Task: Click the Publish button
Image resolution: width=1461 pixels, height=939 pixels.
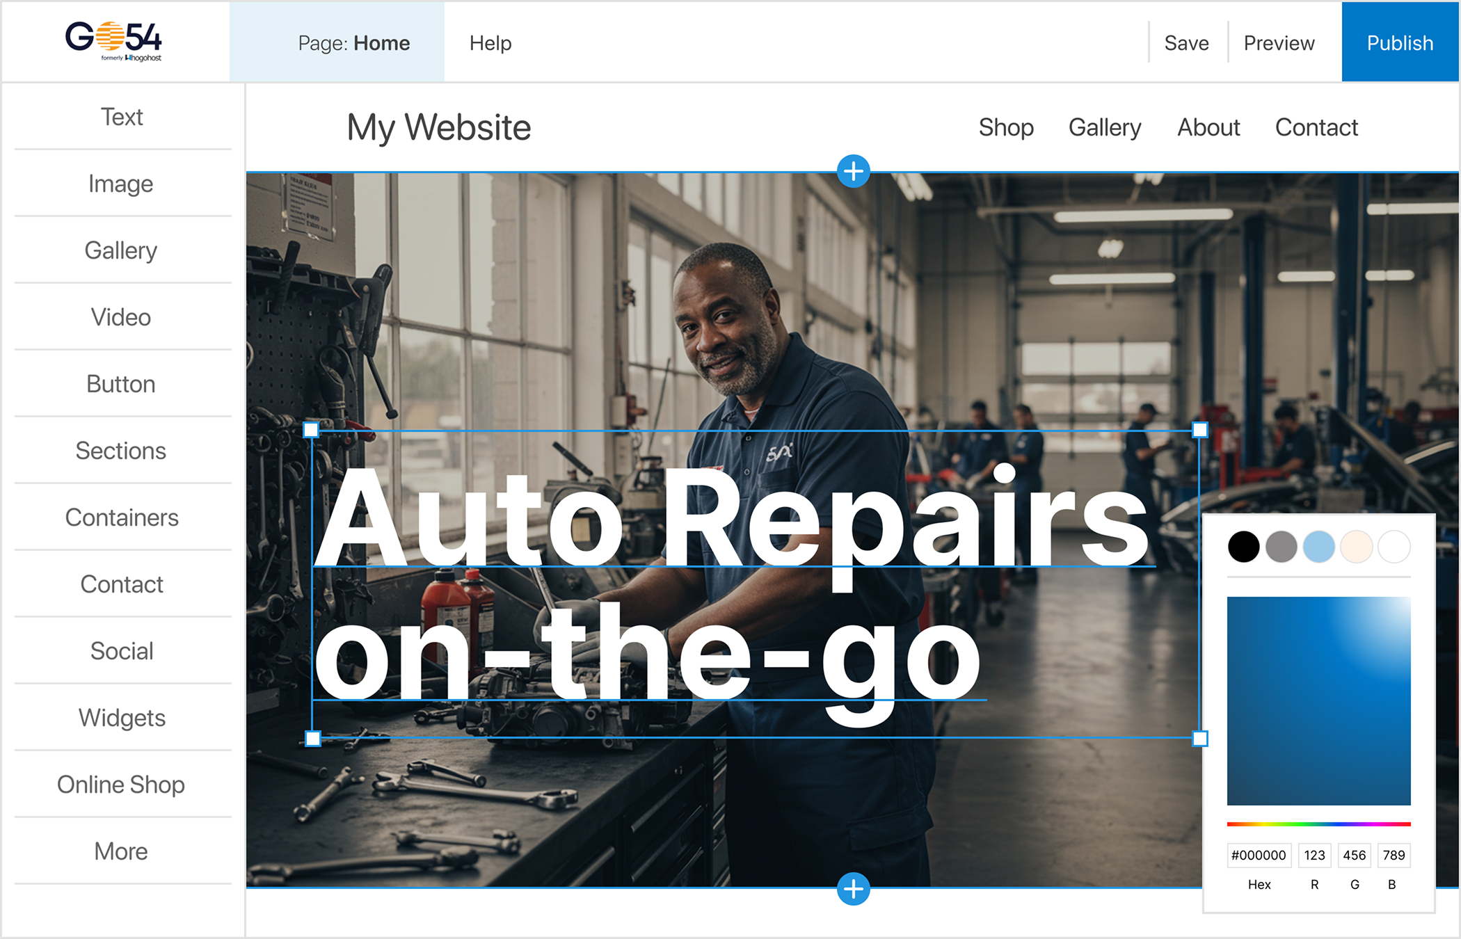Action: tap(1400, 42)
